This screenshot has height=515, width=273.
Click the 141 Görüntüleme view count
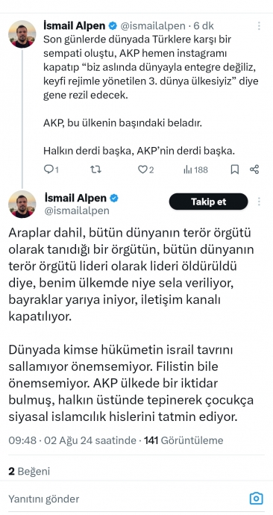click(x=183, y=440)
